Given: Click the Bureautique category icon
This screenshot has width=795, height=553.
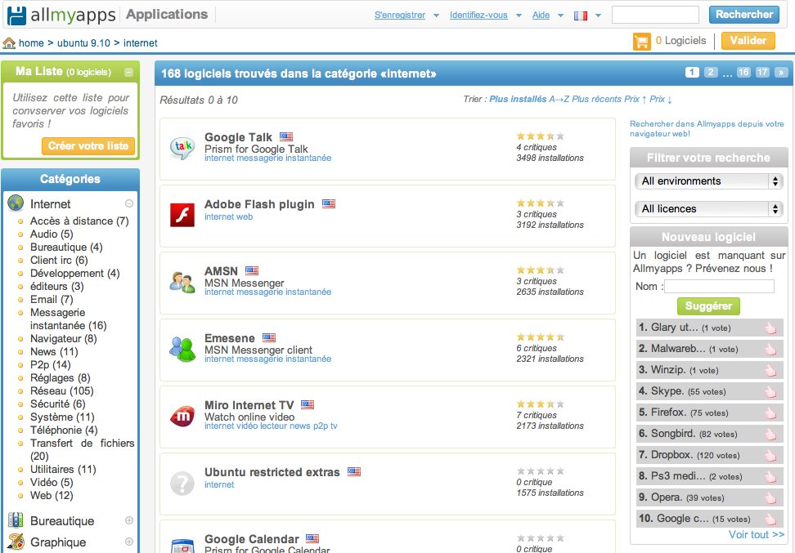Looking at the screenshot, I should click(16, 520).
